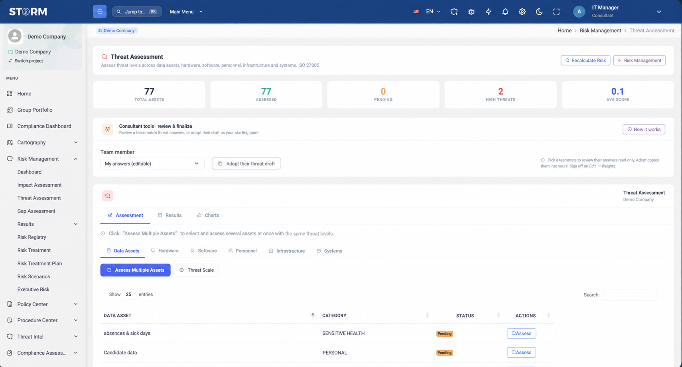Select the Hardware asset tab
682x367 pixels.
point(165,251)
